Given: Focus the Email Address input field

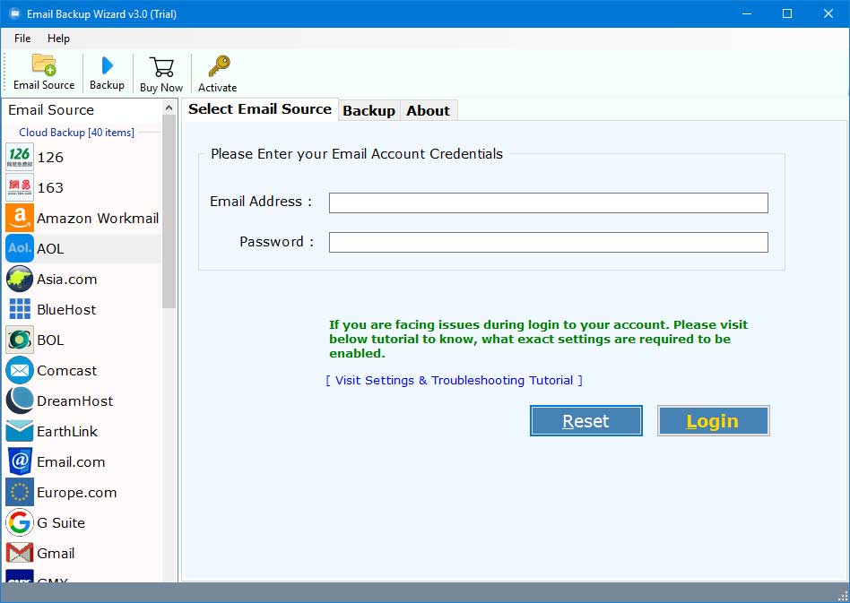Looking at the screenshot, I should 548,202.
